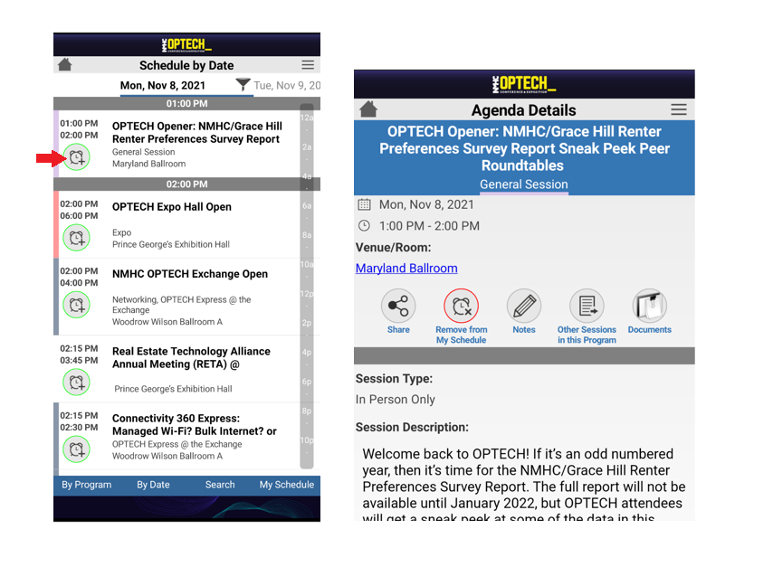
Task: Jump to 12a on the time scrubber
Action: pyautogui.click(x=307, y=118)
